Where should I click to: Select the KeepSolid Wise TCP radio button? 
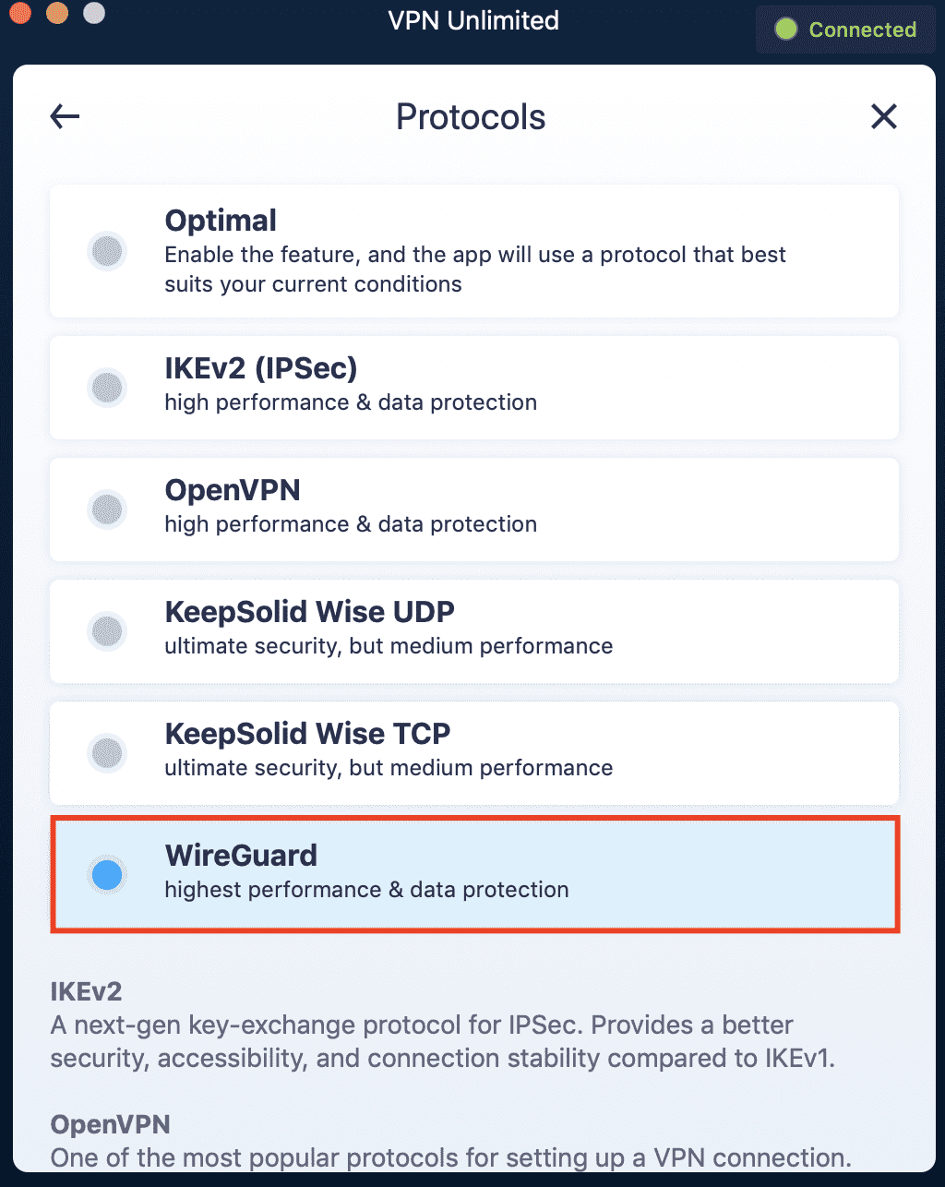point(107,753)
